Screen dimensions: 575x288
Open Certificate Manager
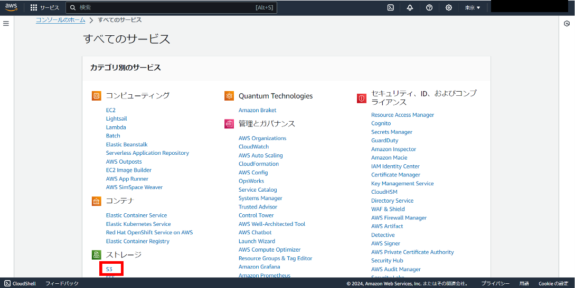tap(395, 175)
